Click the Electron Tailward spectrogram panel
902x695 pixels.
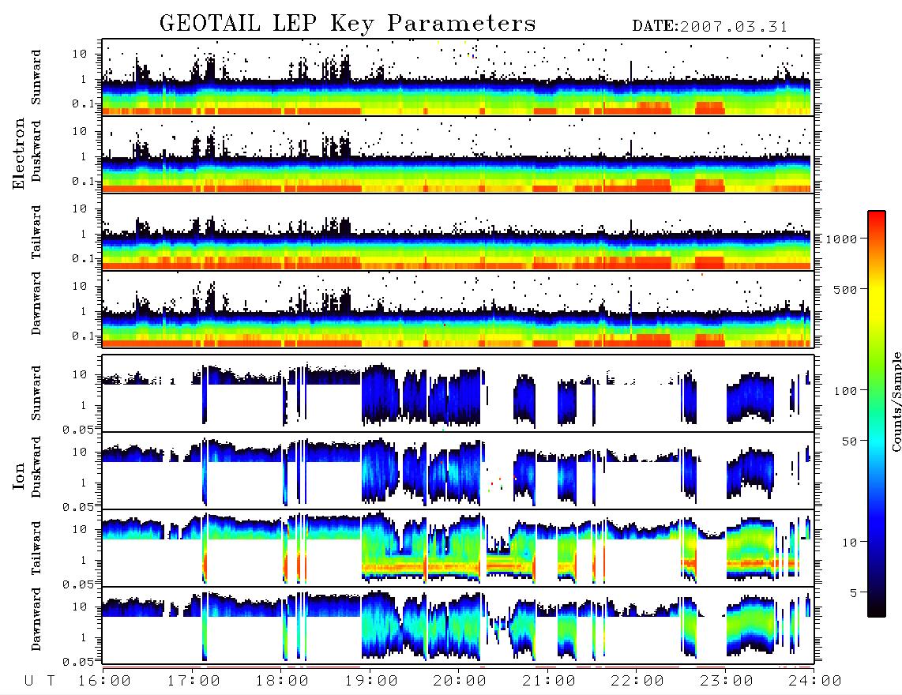(x=458, y=232)
